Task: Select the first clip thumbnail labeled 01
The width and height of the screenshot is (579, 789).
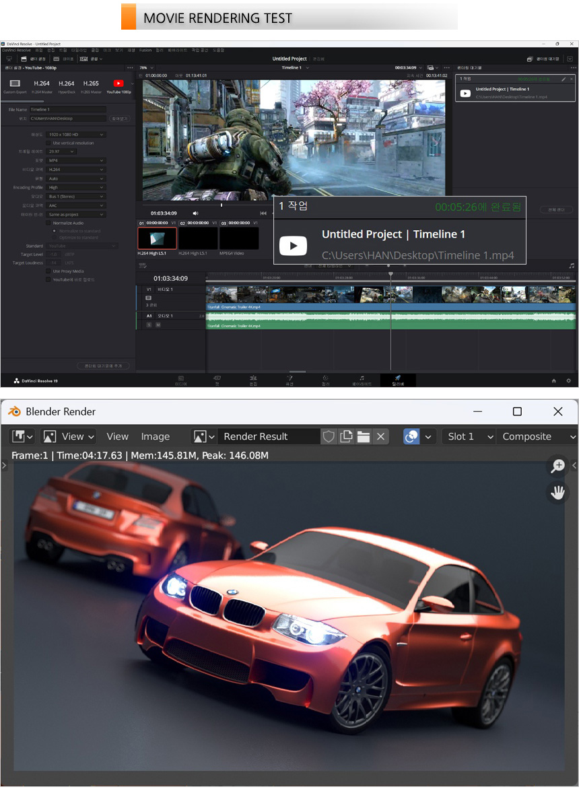Action: tap(157, 238)
